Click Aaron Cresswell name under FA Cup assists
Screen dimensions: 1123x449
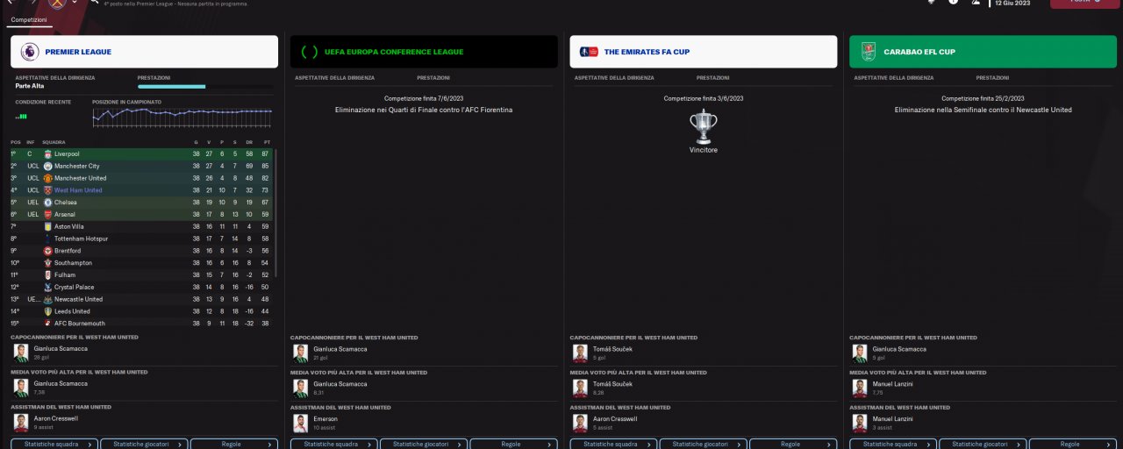(615, 419)
